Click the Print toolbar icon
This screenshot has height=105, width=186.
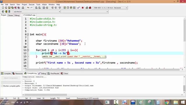click(x=23, y=8)
